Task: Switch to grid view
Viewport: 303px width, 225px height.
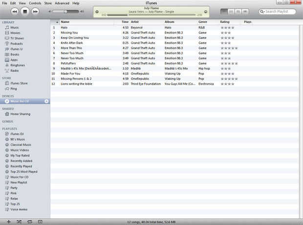Action: 238,12
